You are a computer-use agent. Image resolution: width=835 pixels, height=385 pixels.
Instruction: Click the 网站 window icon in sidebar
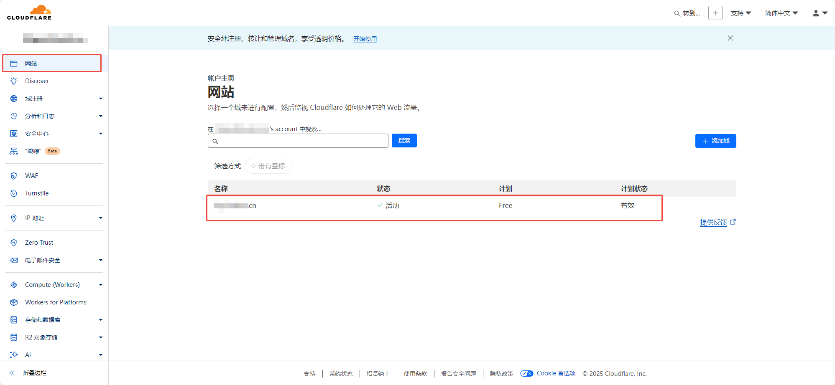coord(14,63)
